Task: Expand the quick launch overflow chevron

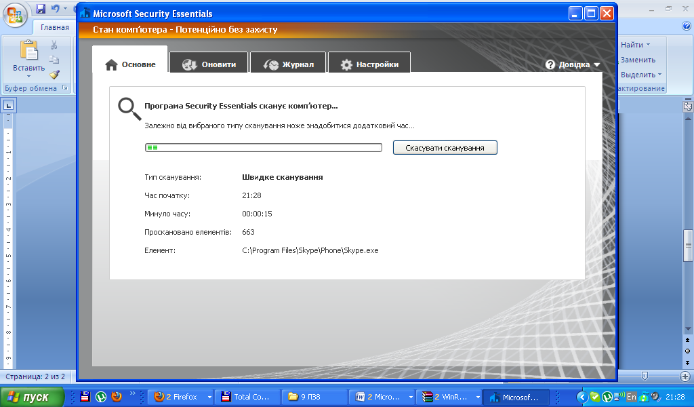Action: tap(132, 393)
